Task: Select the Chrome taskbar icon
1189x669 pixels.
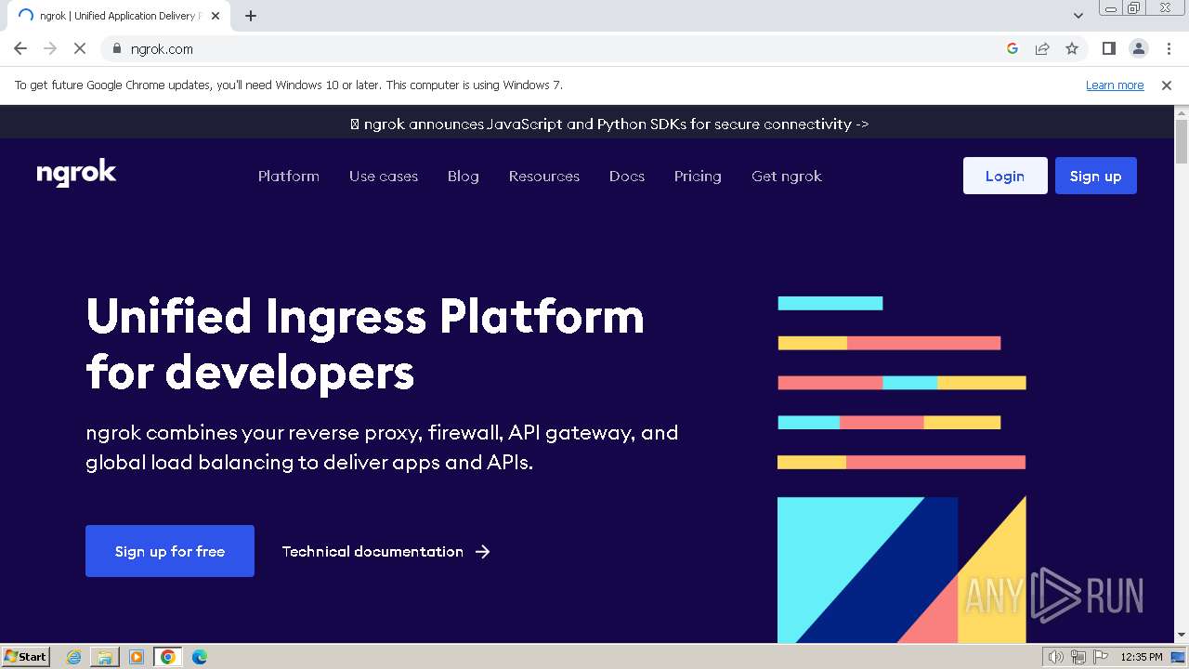Action: point(168,657)
